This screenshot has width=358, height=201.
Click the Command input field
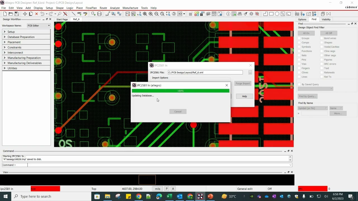tap(160, 165)
